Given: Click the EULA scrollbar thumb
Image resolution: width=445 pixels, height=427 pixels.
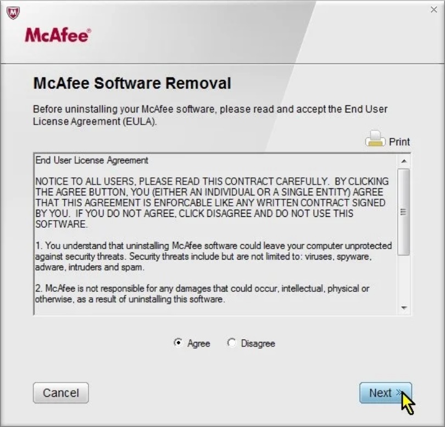Looking at the screenshot, I should click(x=404, y=212).
